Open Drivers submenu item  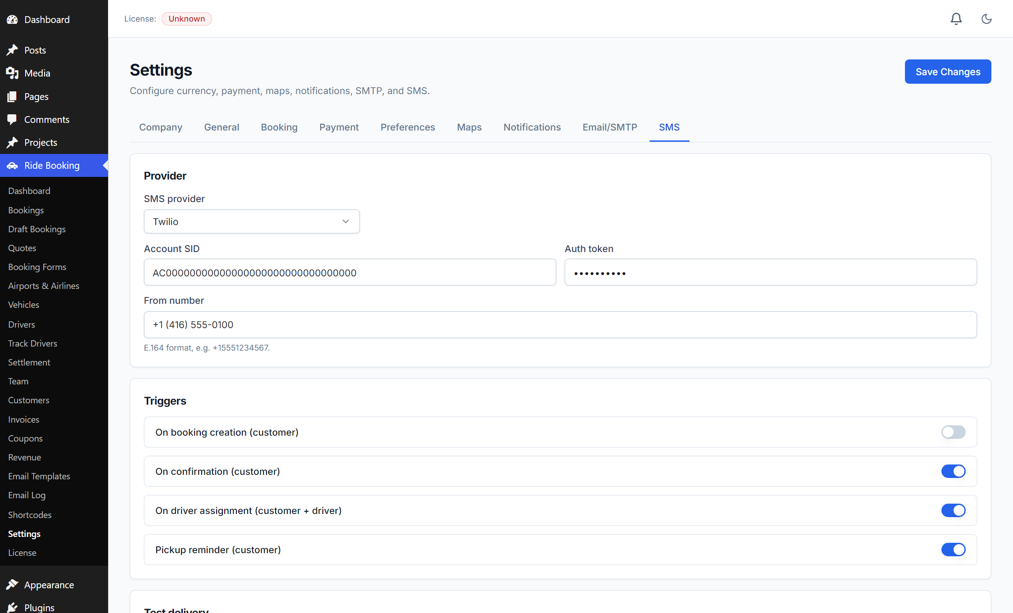(22, 325)
